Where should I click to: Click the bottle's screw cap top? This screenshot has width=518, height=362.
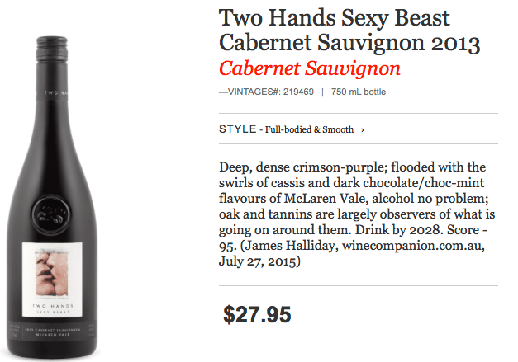(x=52, y=49)
